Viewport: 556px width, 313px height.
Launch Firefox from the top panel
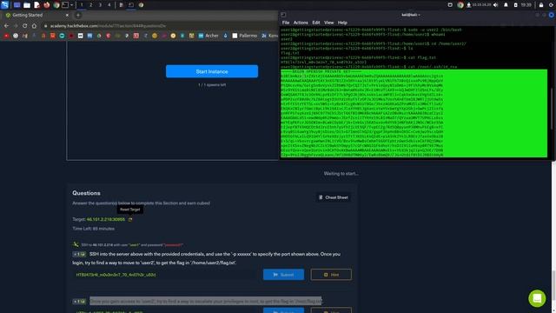pos(46,5)
